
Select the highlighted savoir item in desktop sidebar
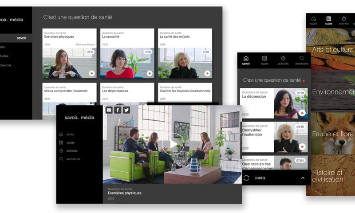(16, 38)
